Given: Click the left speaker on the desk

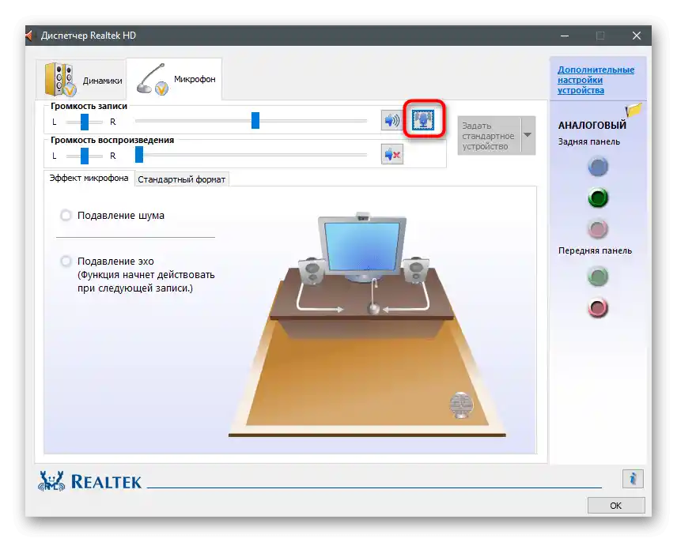Looking at the screenshot, I should [x=312, y=270].
